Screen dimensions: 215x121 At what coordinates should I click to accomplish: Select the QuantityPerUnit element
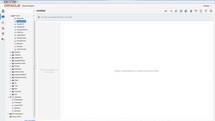pos(22,30)
